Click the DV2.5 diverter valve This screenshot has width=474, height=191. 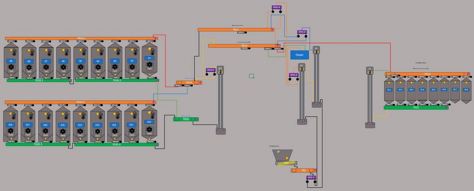pyautogui.click(x=211, y=70)
